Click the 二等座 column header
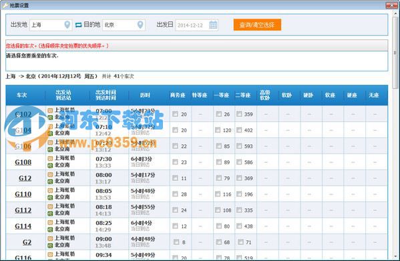Image resolution: width=400 pixels, height=261 pixels. [243, 95]
